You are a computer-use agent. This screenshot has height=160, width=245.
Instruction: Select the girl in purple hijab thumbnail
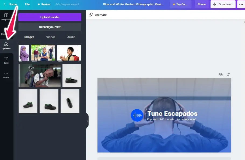tap(24, 53)
